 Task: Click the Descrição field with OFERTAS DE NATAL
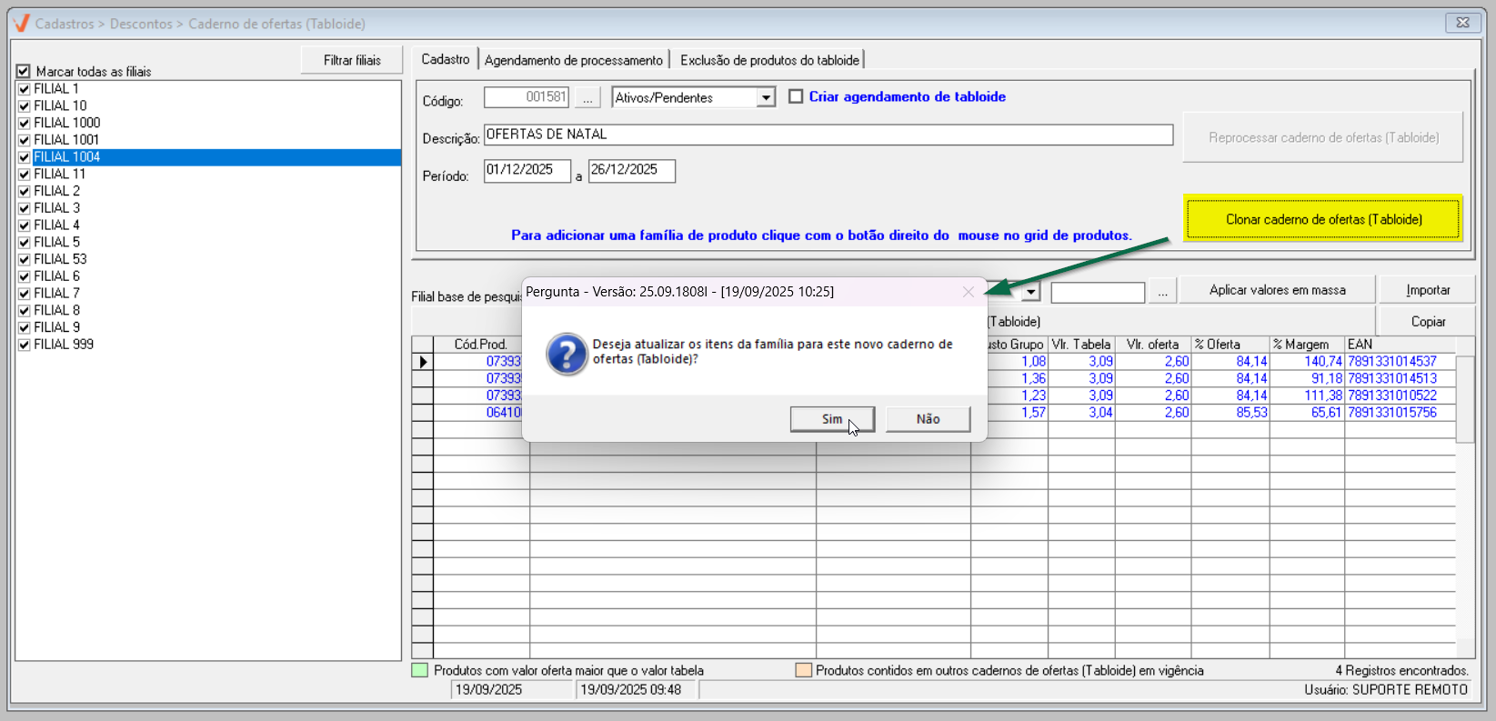(x=828, y=135)
